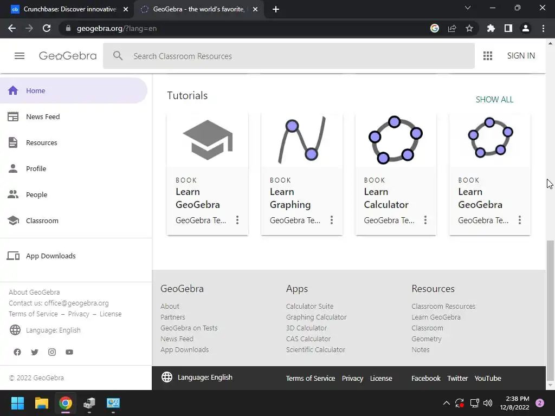The image size is (555, 416).
Task: Click the Profile person icon
Action: pyautogui.click(x=13, y=168)
